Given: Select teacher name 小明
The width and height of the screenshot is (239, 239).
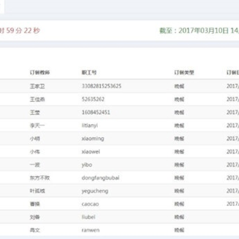Looking at the screenshot, I should (x=35, y=139).
